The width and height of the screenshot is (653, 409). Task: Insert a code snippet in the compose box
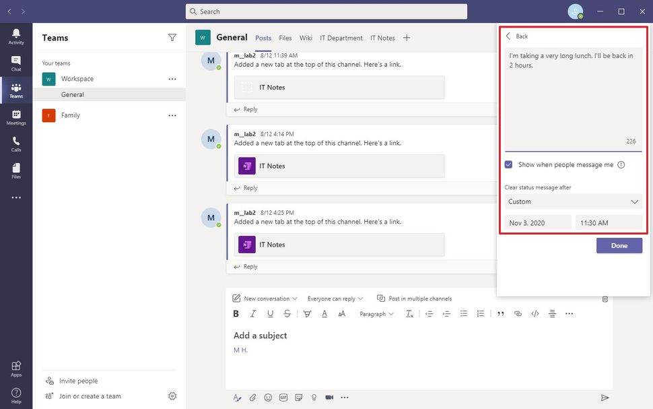(x=535, y=313)
